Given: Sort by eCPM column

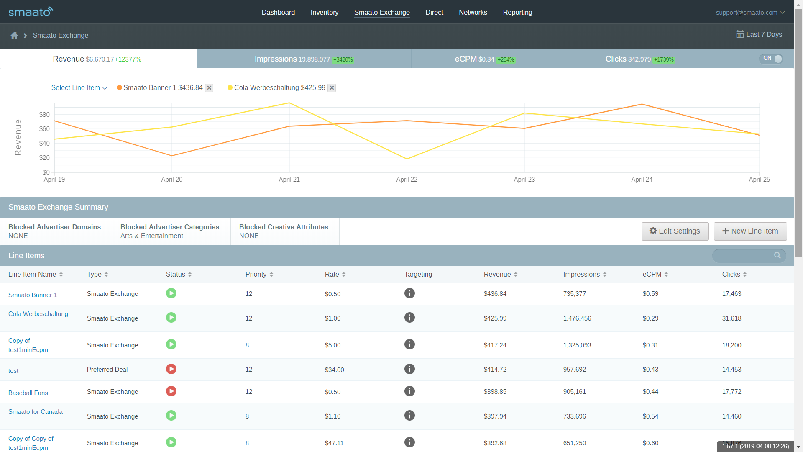Looking at the screenshot, I should [655, 275].
